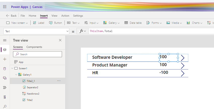Open the Insert menu tab

click(44, 16)
